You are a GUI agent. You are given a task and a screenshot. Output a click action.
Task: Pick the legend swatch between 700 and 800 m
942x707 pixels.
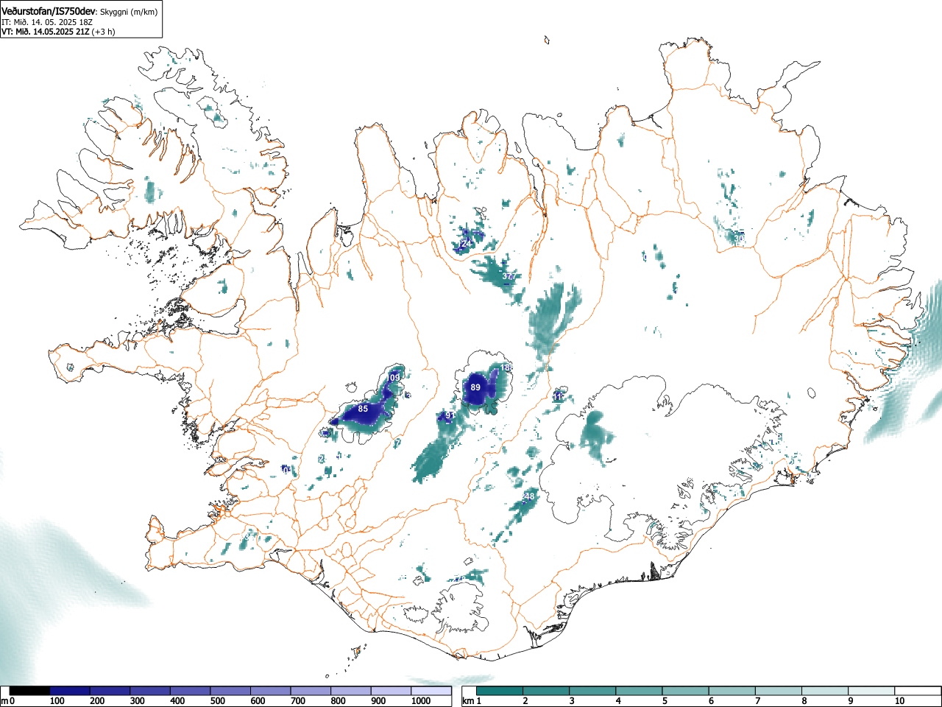coord(311,691)
